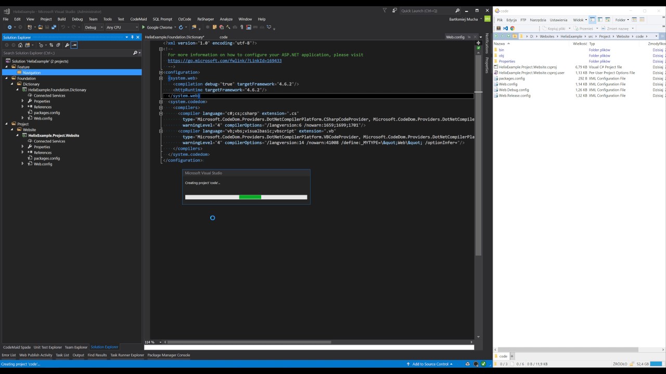Click the Undo toolbar icon
Viewport: 666px width, 374px height.
[63, 27]
